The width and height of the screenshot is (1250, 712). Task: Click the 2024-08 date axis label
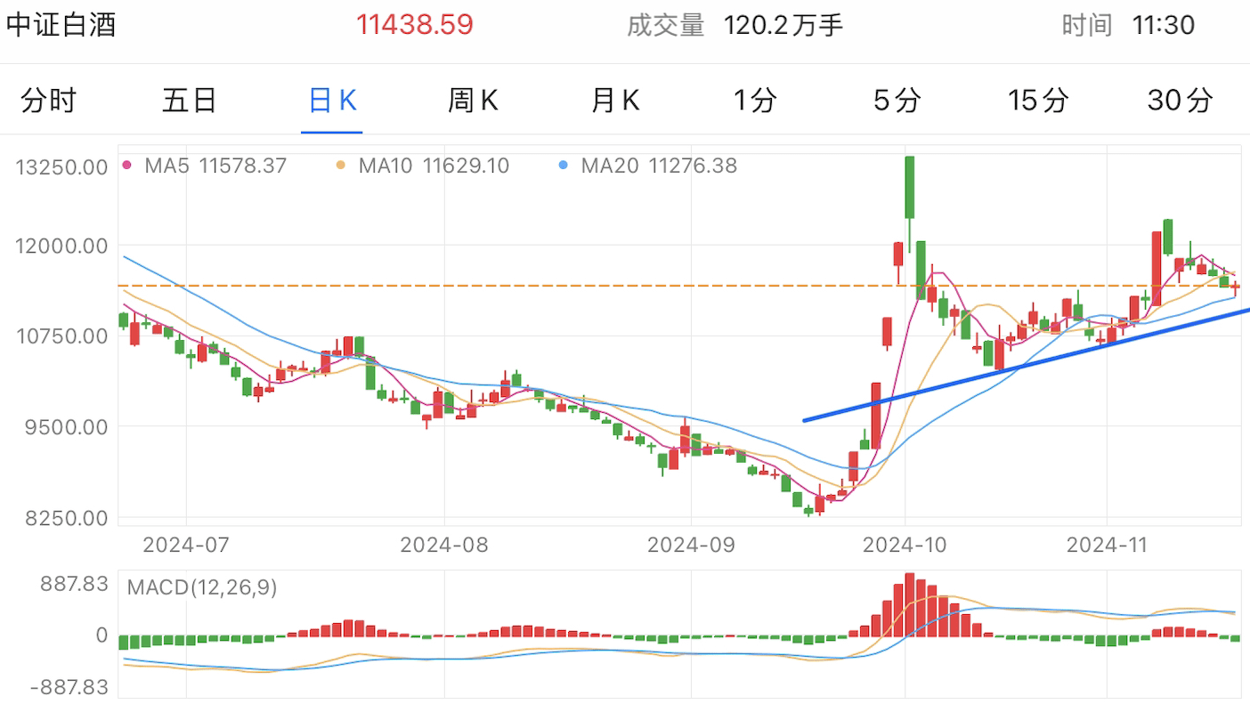tap(444, 544)
